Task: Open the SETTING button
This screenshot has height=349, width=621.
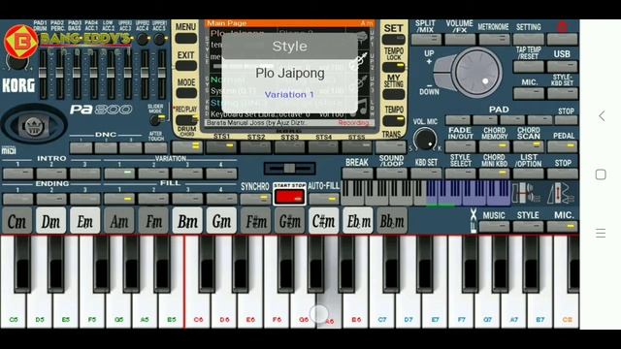Action: pos(528,39)
